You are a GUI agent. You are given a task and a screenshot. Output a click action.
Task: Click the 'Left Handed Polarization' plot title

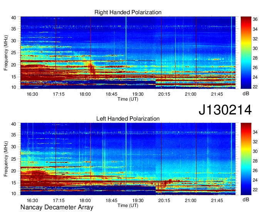tap(128, 119)
